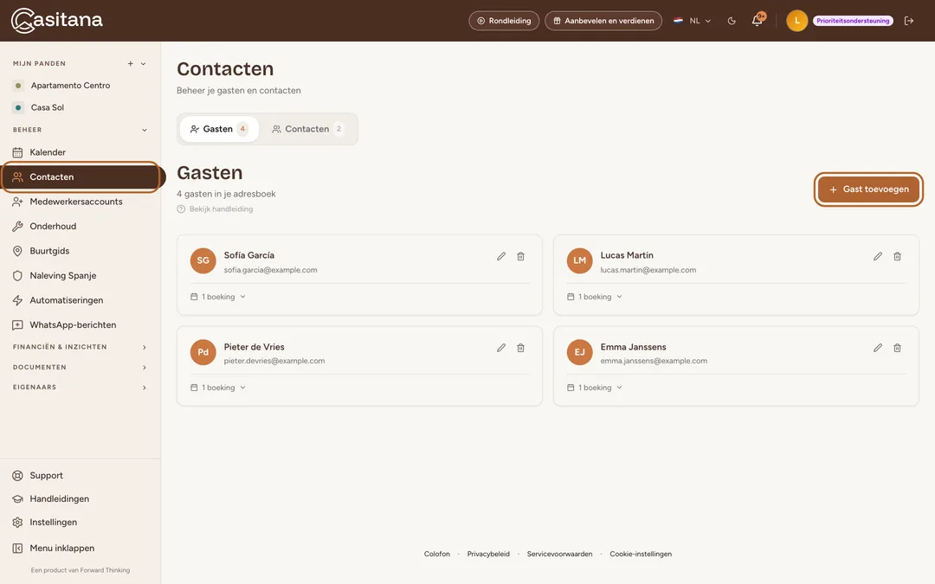This screenshot has height=584, width=935.
Task: Switch to the Contacten tab
Action: pyautogui.click(x=307, y=129)
